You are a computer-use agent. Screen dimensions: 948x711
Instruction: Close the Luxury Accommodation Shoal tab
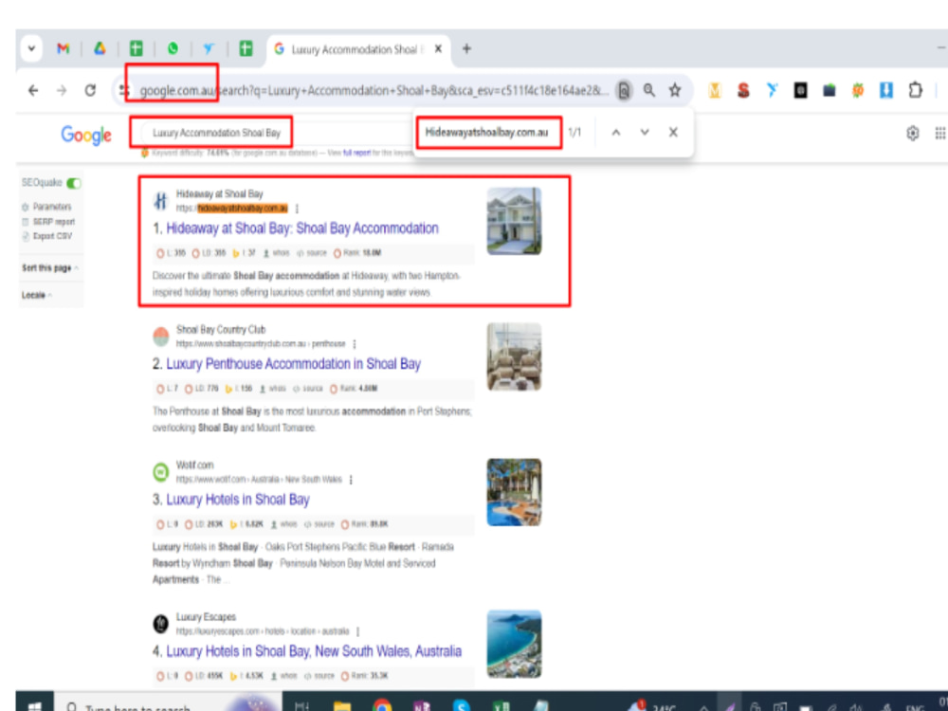tap(438, 49)
